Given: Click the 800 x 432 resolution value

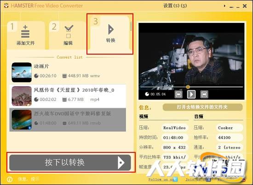Looking at the screenshot, I should (175, 147).
